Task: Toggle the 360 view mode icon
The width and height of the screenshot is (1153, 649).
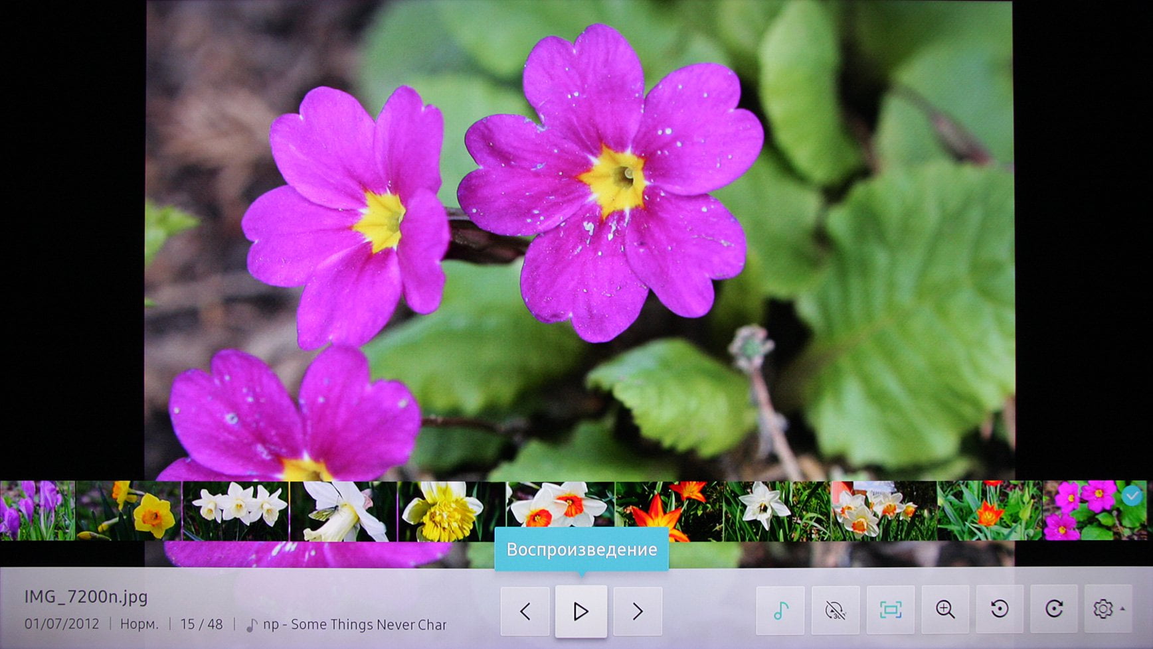Action: click(x=836, y=609)
